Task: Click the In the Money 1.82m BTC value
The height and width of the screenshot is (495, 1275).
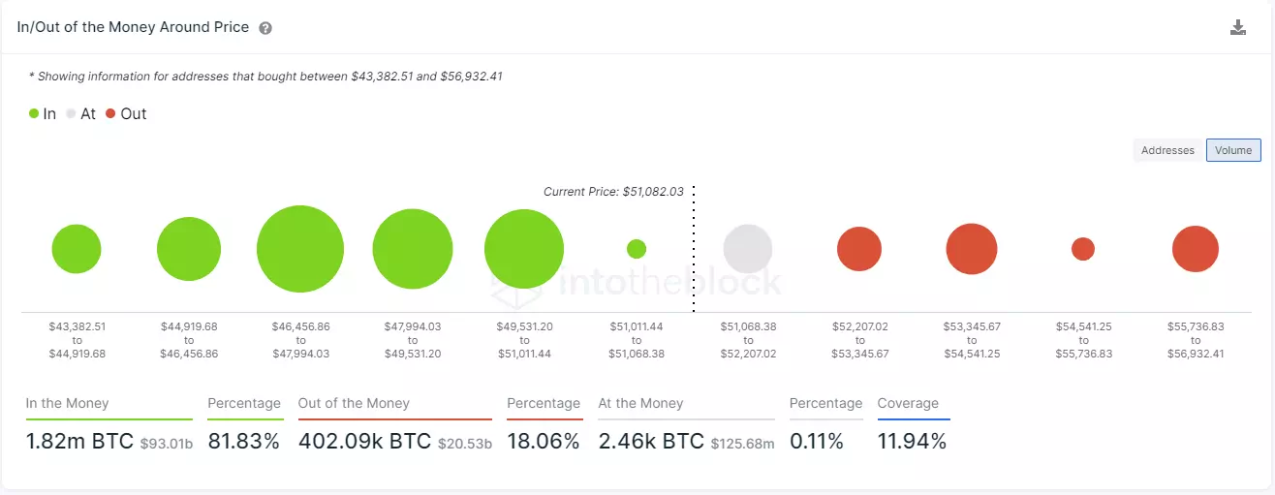Action: 80,442
